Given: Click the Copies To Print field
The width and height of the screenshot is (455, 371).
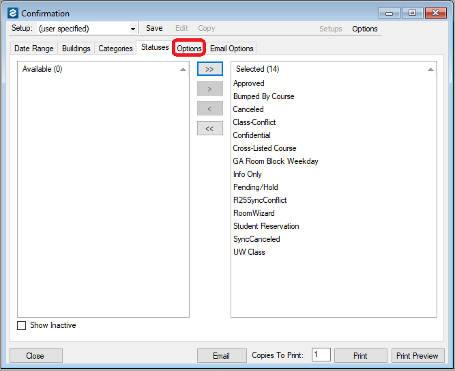Looking at the screenshot, I should pyautogui.click(x=321, y=355).
